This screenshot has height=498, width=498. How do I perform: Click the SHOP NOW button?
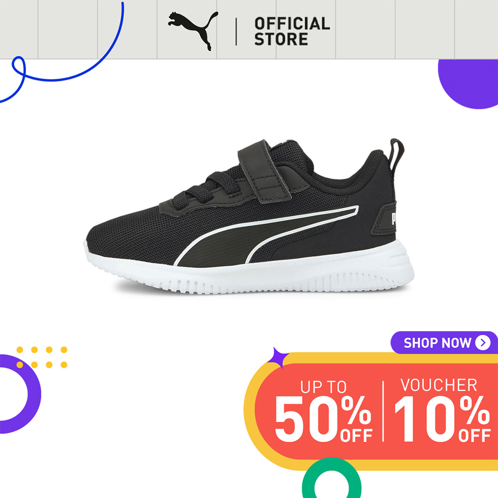[444, 343]
